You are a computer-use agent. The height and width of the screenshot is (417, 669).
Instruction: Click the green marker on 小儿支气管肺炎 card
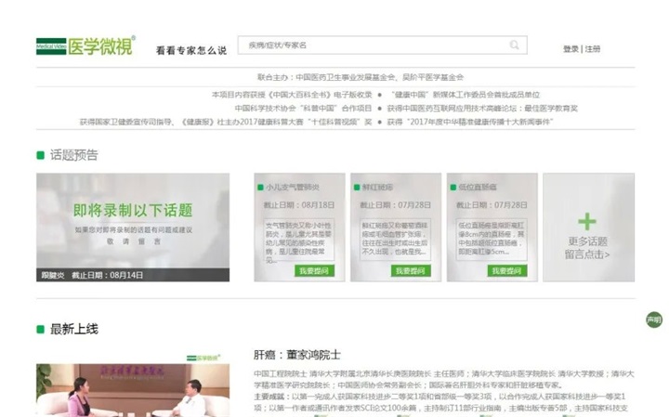[262, 187]
